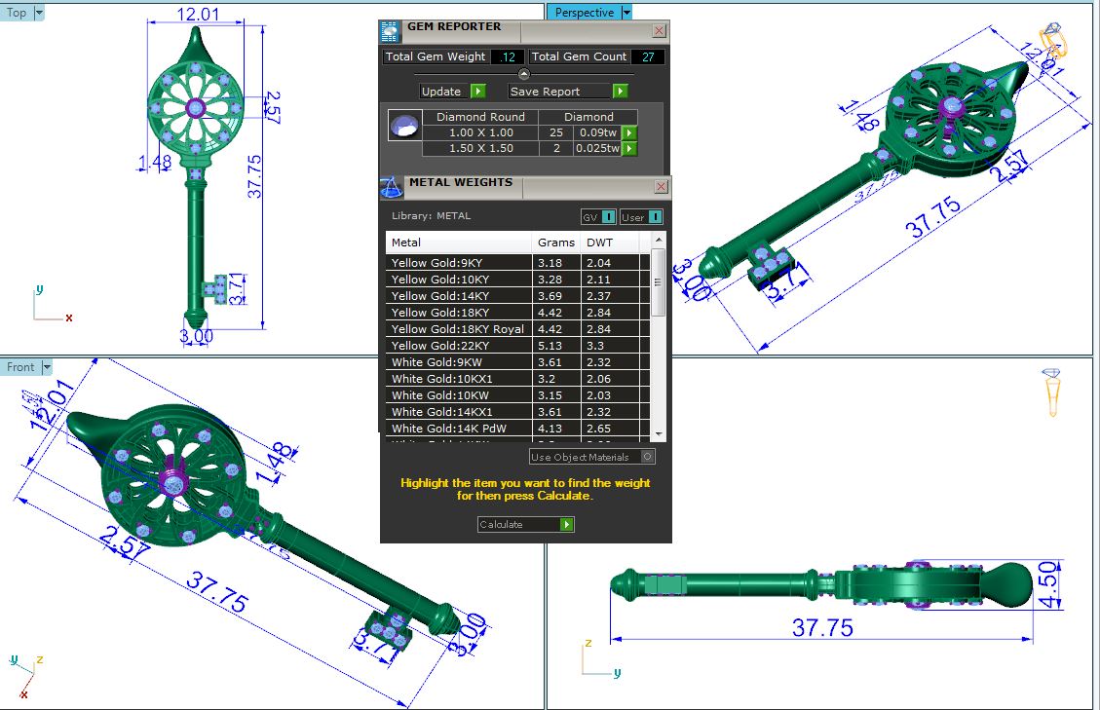Sort by the DWT column header
Viewport: 1100px width, 710px height.
[x=610, y=243]
